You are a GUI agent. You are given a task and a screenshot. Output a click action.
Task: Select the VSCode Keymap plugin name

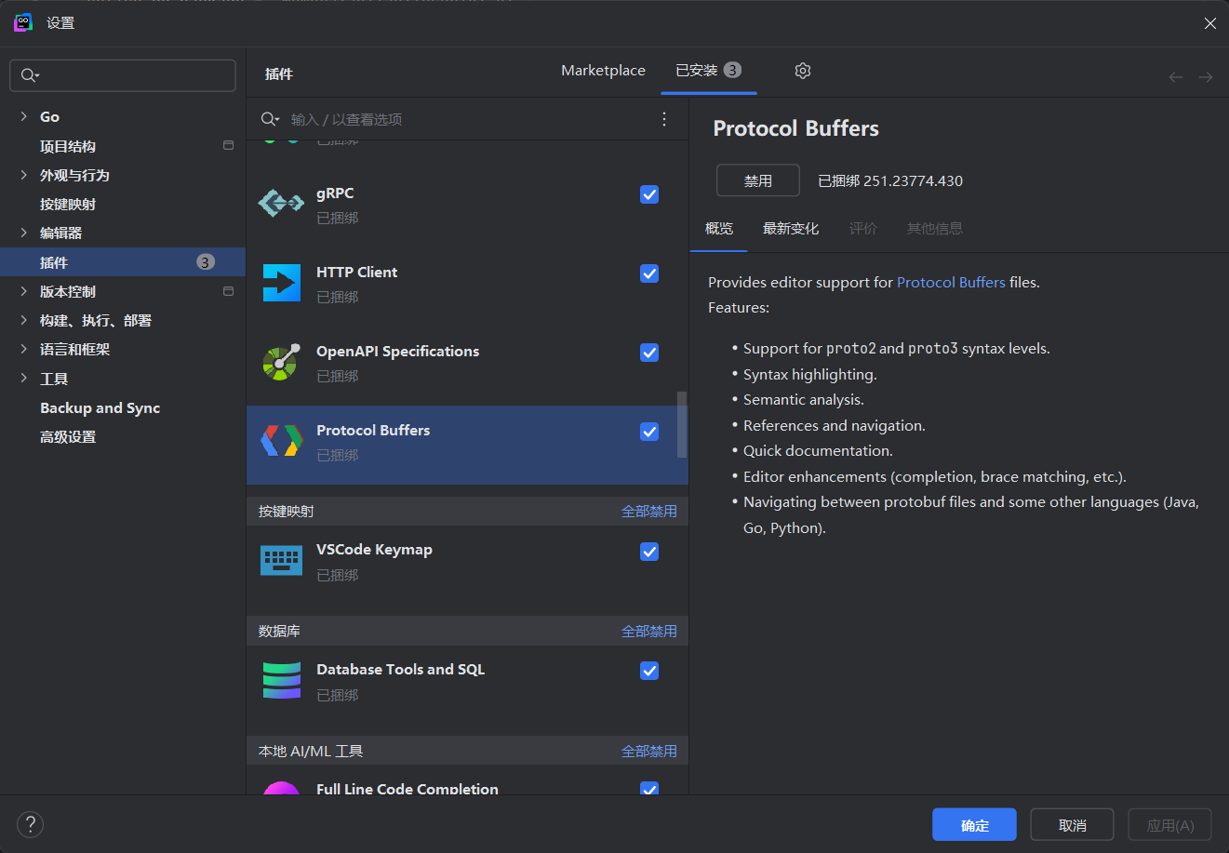(374, 550)
